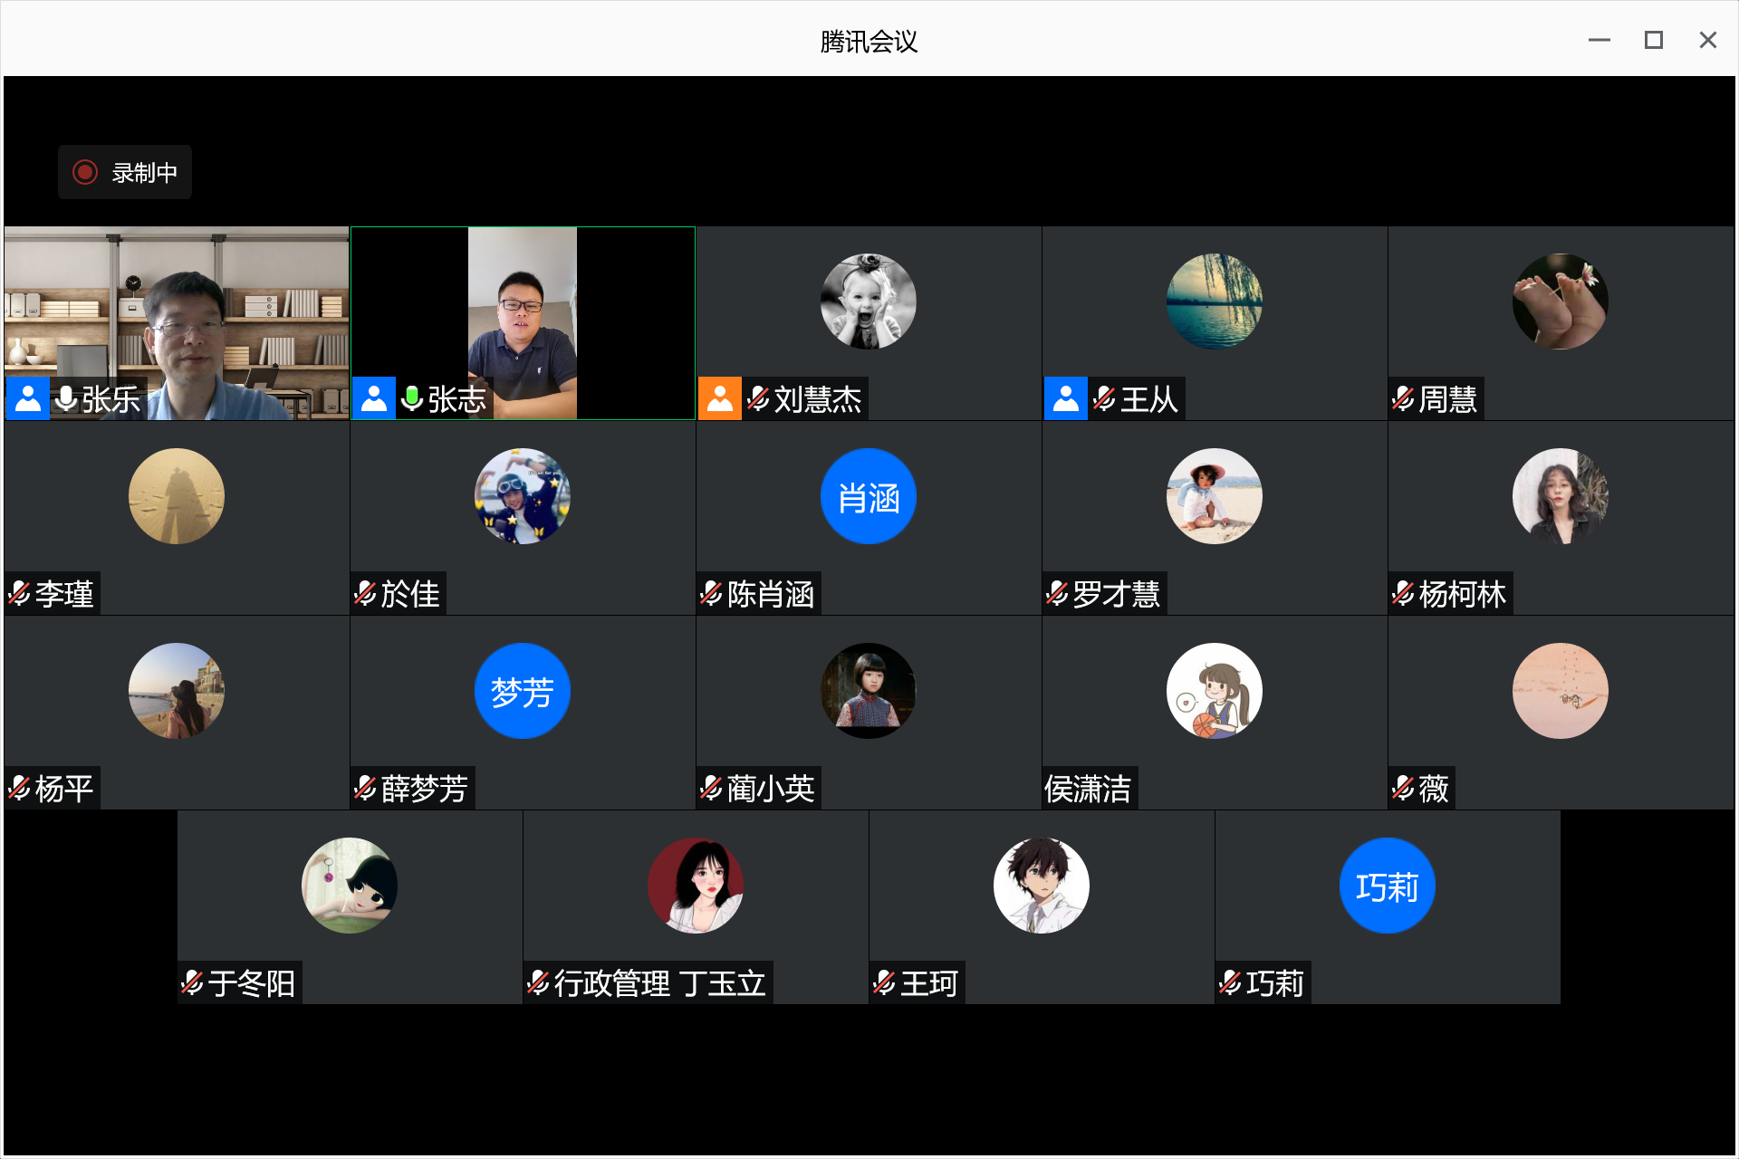Viewport: 1739px width, 1159px height.
Task: Select 张乐's video tile
Action: coord(177,308)
